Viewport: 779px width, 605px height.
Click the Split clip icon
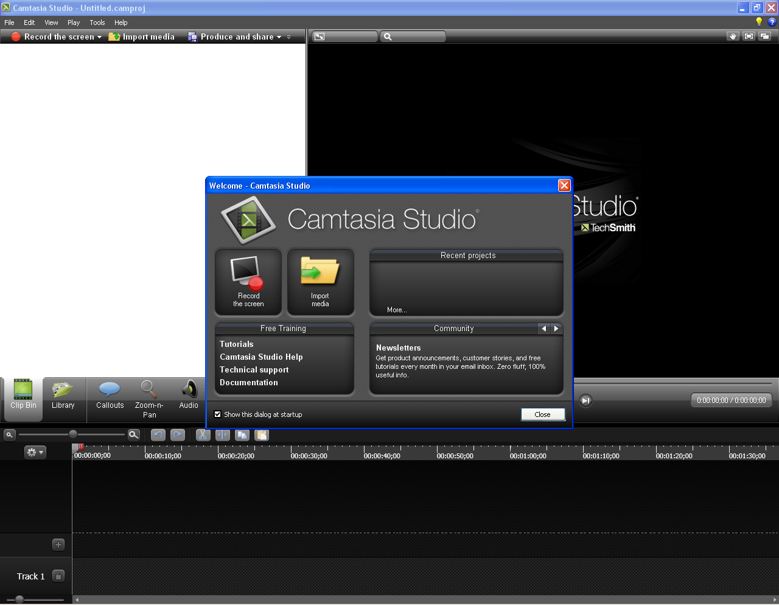pos(223,435)
